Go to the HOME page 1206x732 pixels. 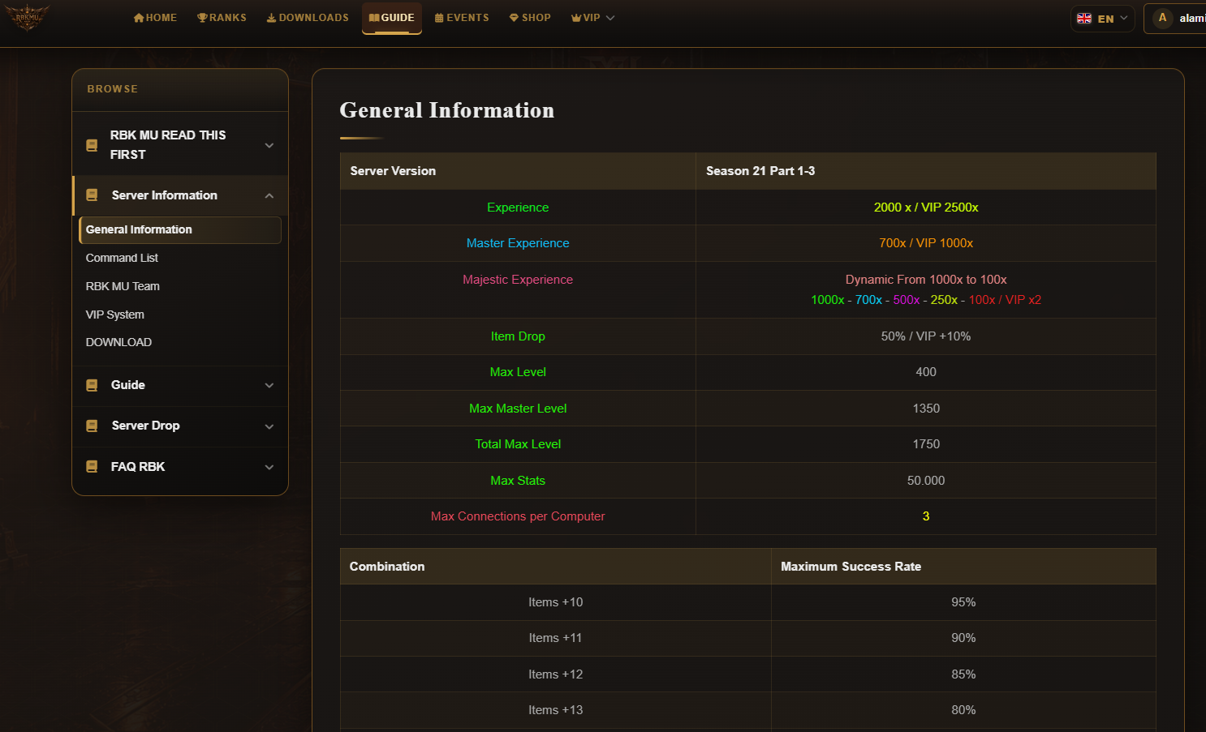point(155,18)
